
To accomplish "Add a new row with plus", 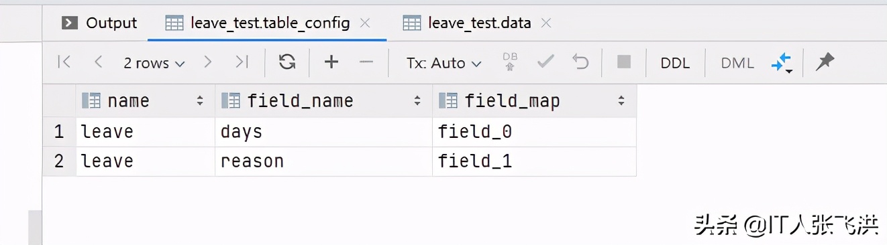I will [331, 62].
